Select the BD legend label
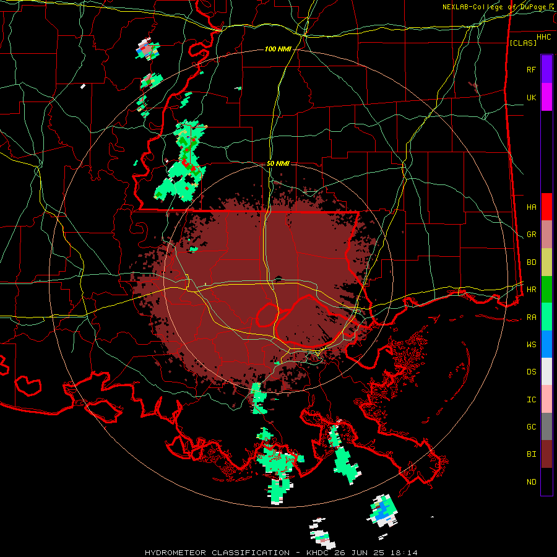 pos(531,262)
